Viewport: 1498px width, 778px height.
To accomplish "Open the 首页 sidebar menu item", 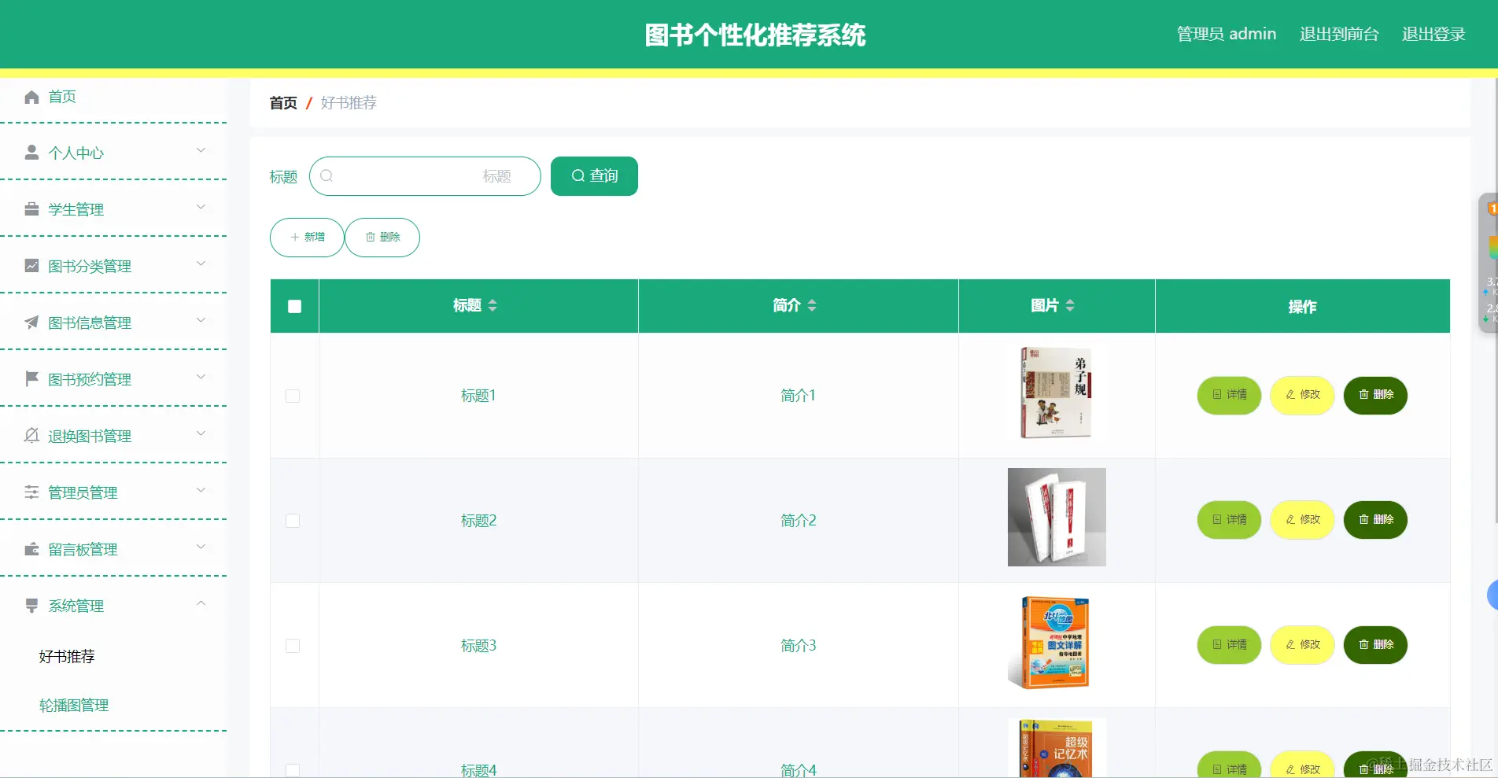I will click(113, 97).
